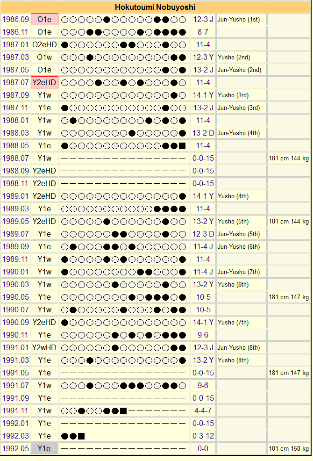
Task: Open the 1986.09 tournament link
Action: pos(15,20)
